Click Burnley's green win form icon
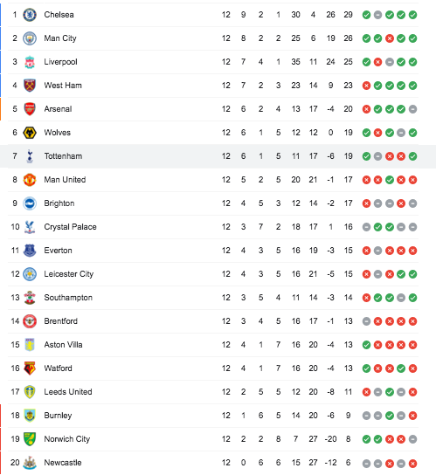 (390, 416)
